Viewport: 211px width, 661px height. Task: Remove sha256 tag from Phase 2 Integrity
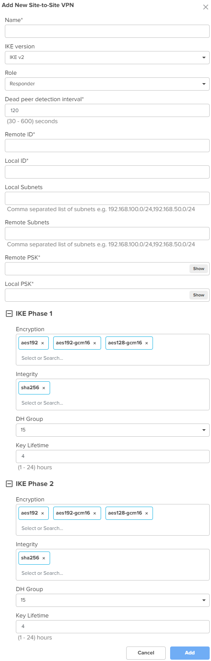coord(44,558)
